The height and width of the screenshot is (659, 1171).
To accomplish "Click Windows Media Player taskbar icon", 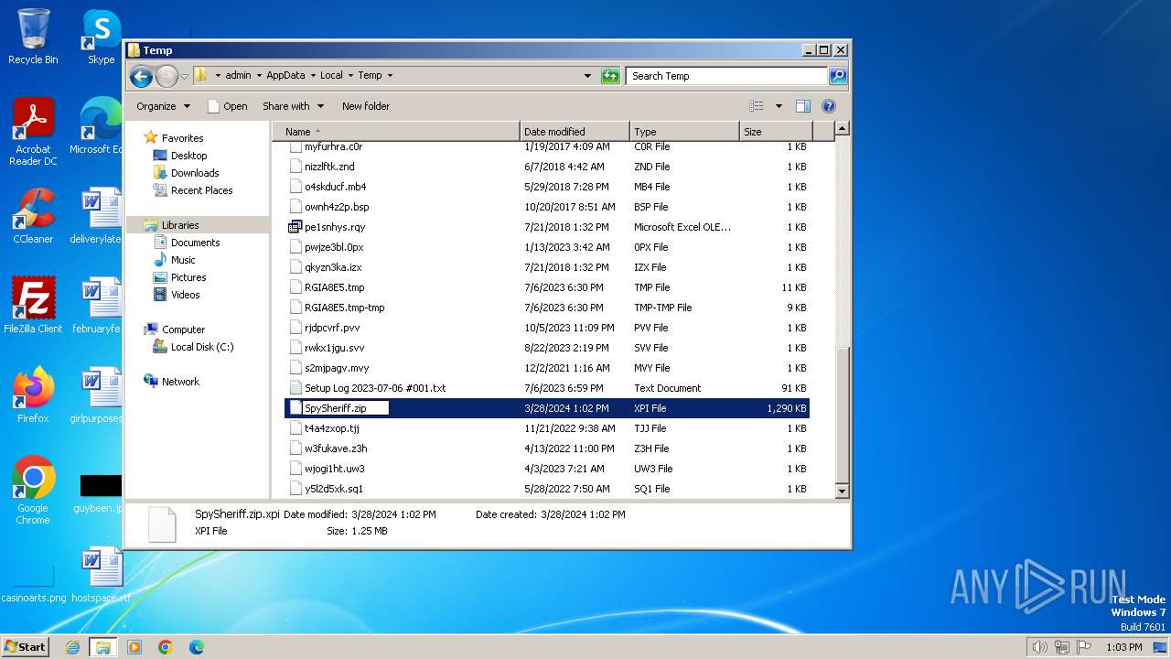I will pyautogui.click(x=134, y=647).
